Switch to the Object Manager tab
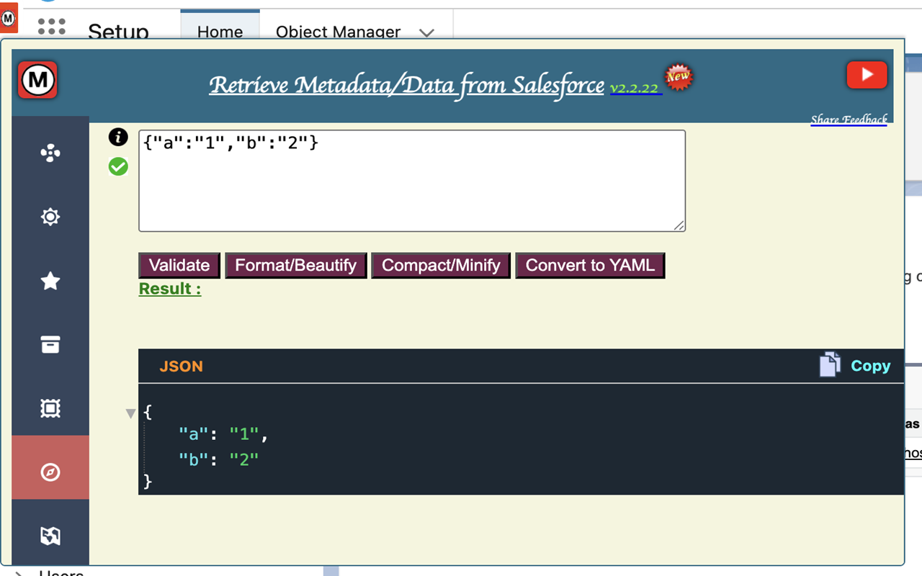 (x=338, y=32)
